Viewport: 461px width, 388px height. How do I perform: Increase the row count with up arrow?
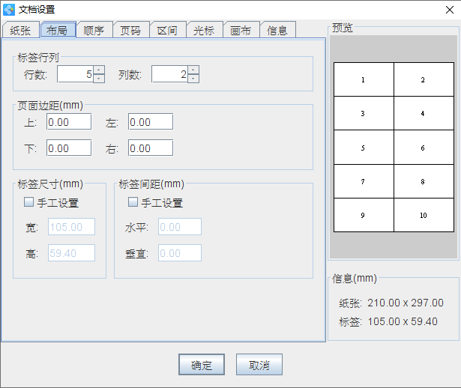click(99, 70)
